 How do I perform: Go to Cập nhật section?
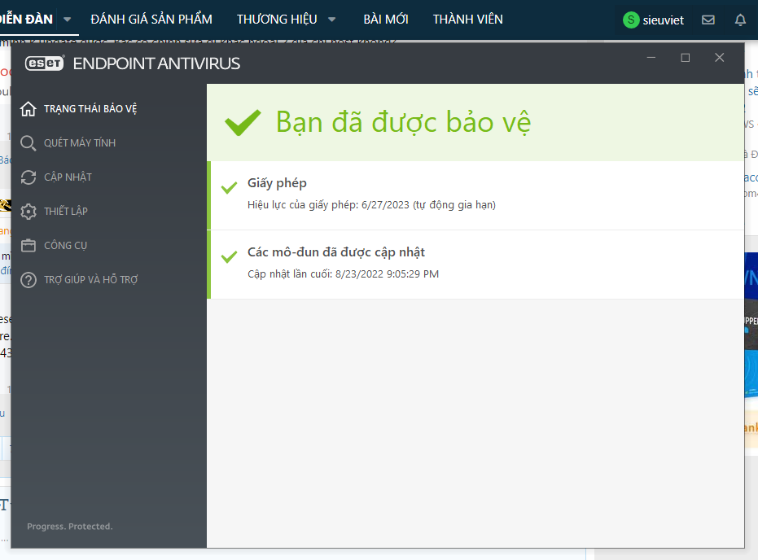tap(68, 177)
